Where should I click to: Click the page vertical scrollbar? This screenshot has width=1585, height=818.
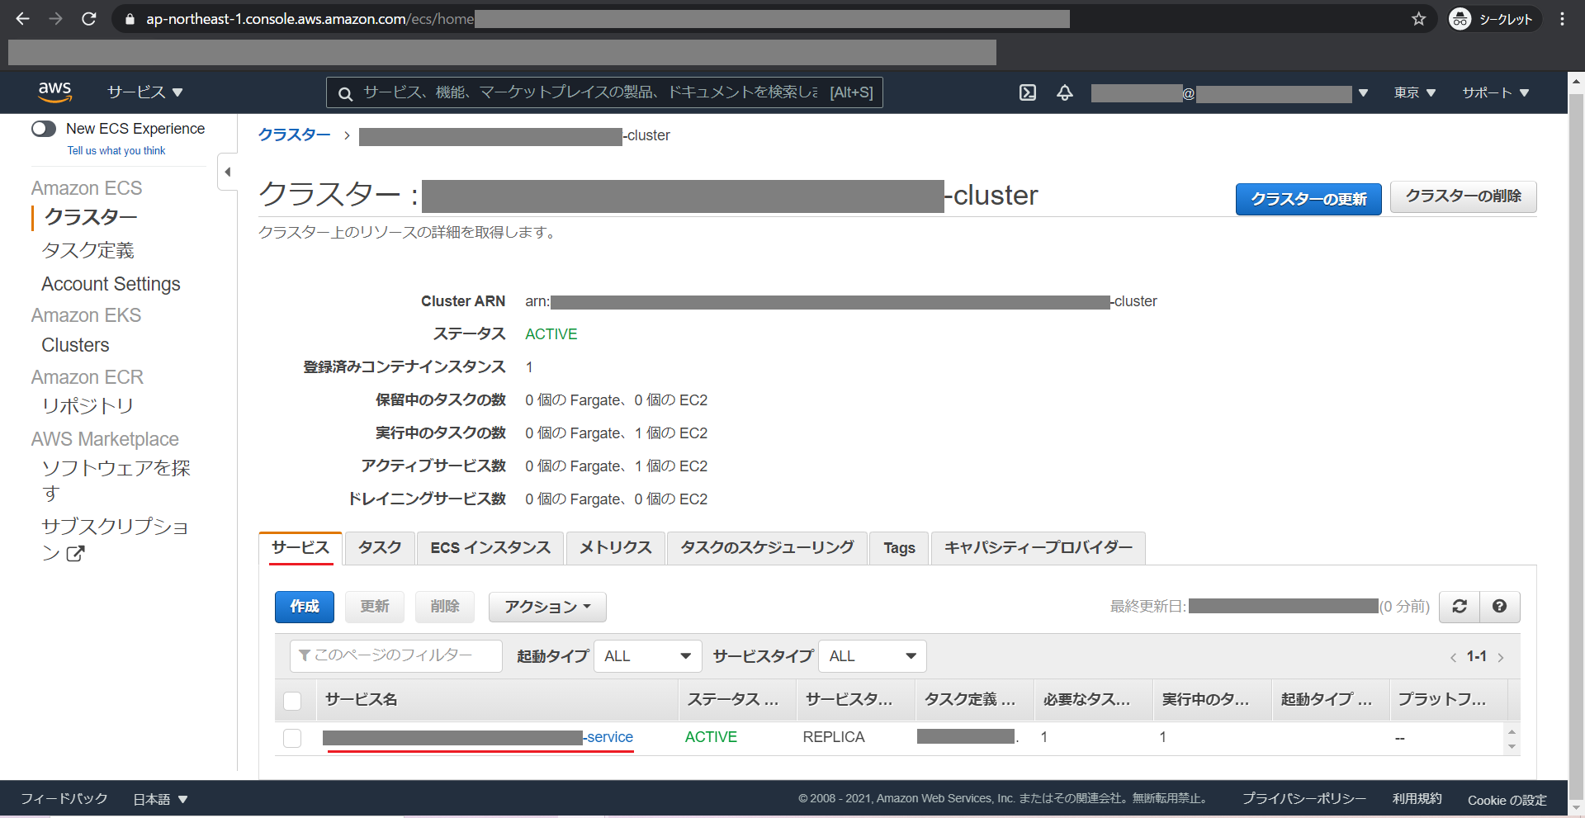[1576, 446]
